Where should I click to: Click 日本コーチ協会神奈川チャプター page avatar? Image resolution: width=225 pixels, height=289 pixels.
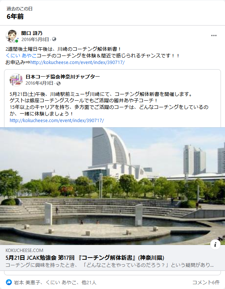(x=16, y=80)
